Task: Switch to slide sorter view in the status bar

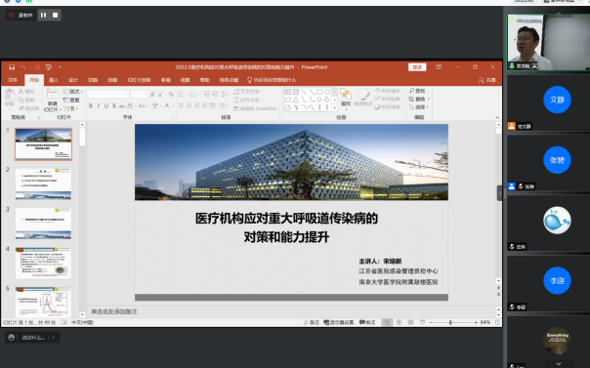Action: pyautogui.click(x=399, y=322)
